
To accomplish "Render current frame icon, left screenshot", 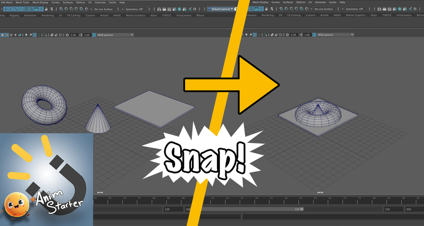I will tap(164, 9).
